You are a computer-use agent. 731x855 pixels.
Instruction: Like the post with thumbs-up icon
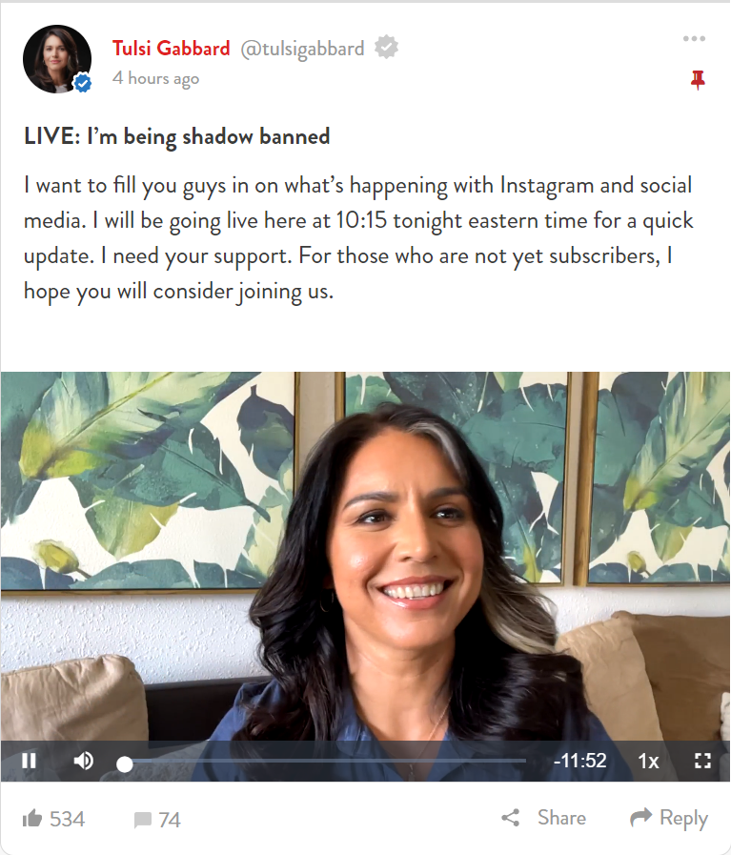tap(32, 818)
